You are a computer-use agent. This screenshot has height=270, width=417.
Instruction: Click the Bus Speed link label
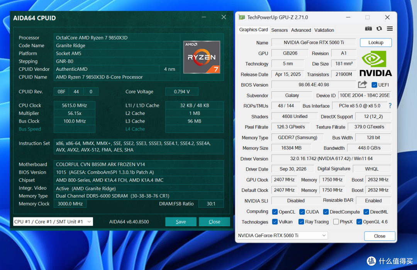[30, 129]
